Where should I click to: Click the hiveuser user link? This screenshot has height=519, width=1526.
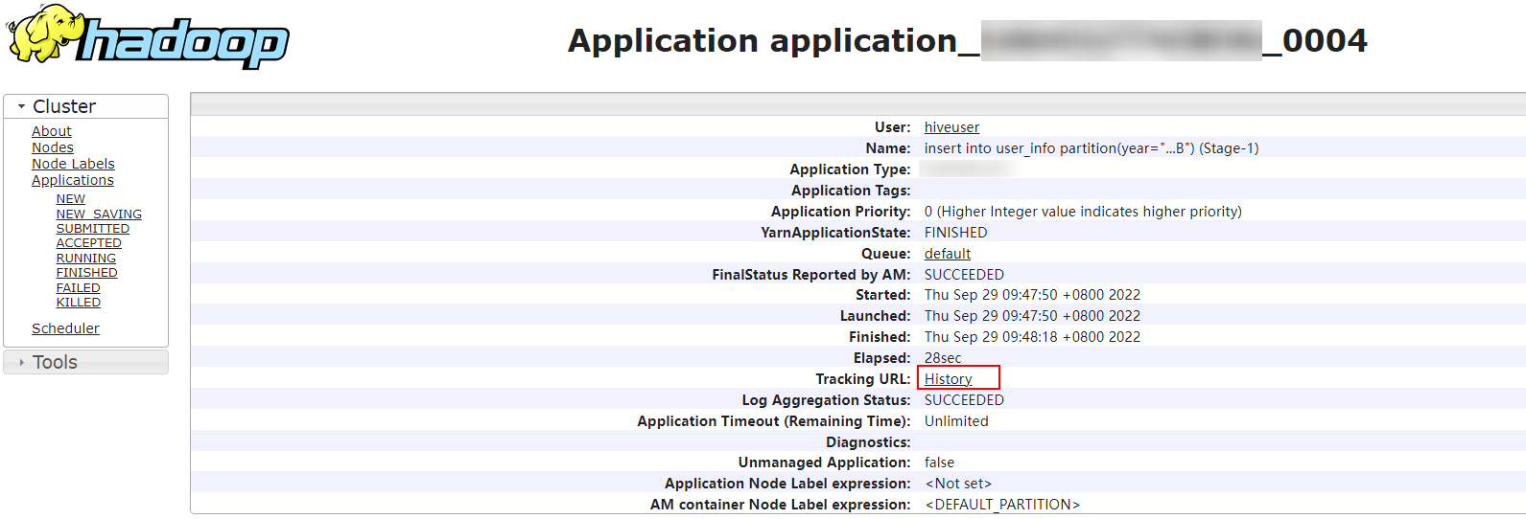pos(951,127)
